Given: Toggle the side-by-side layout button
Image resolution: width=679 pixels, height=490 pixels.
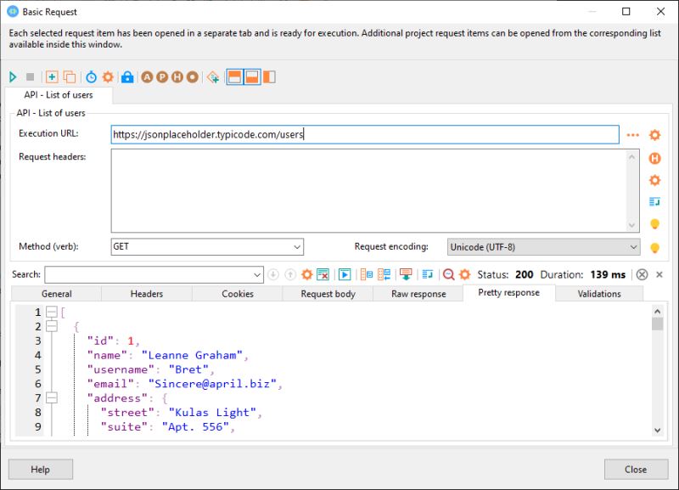Looking at the screenshot, I should pyautogui.click(x=269, y=77).
